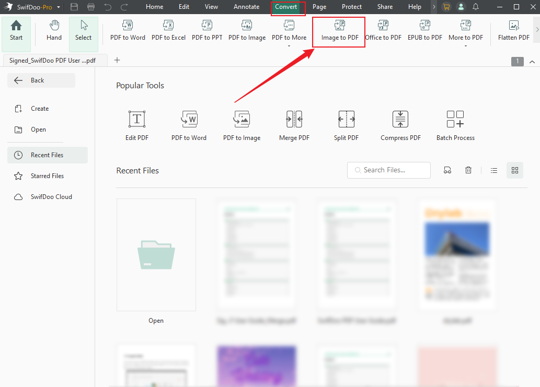Open the SwifDoo-Pro title dropdown arrow

pyautogui.click(x=59, y=7)
